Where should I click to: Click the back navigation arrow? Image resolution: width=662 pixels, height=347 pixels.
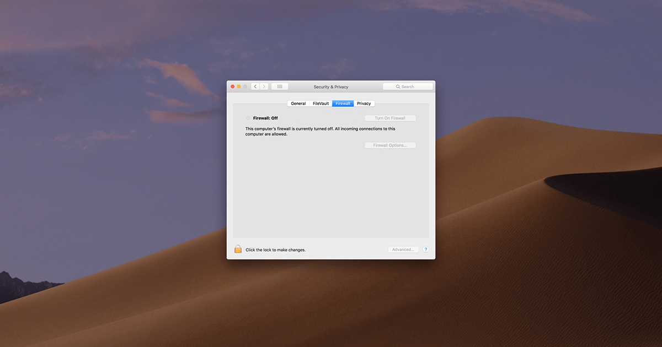[x=255, y=86]
